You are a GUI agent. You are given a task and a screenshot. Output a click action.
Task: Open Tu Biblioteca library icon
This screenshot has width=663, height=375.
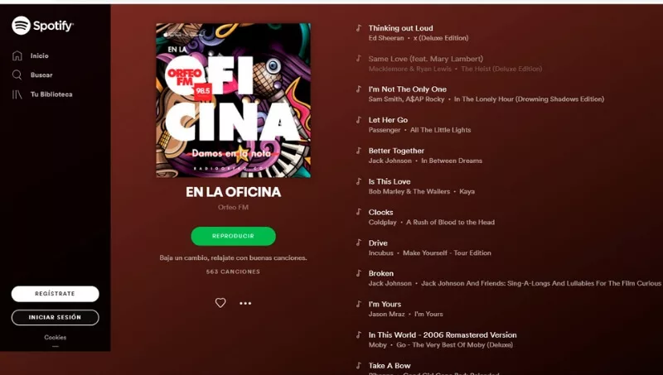click(x=17, y=94)
